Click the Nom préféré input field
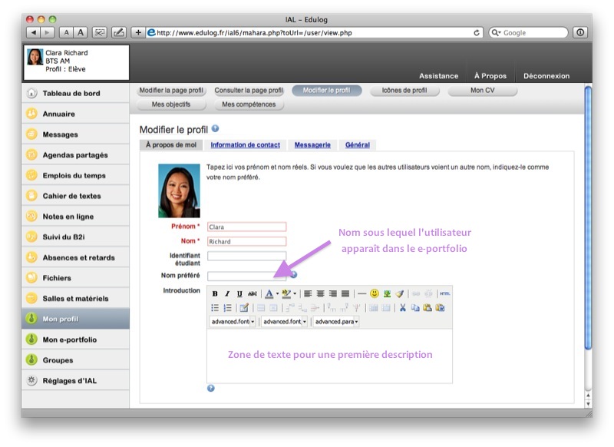 246,275
